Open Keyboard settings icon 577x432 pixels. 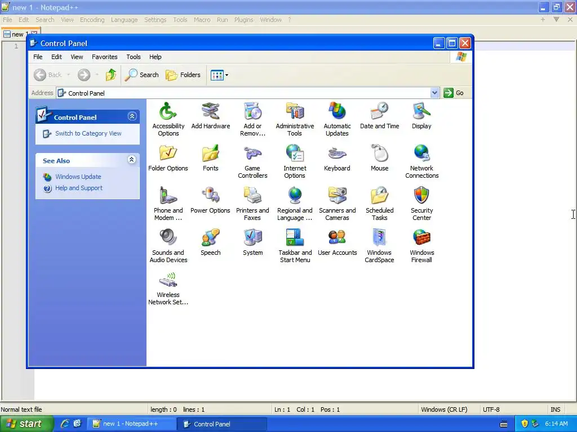tap(337, 157)
